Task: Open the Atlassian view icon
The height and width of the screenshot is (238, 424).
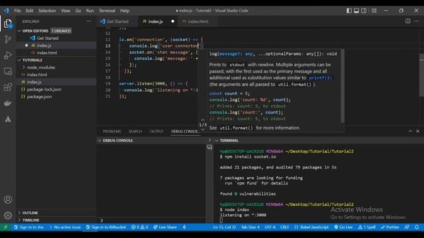Action: 8,119
